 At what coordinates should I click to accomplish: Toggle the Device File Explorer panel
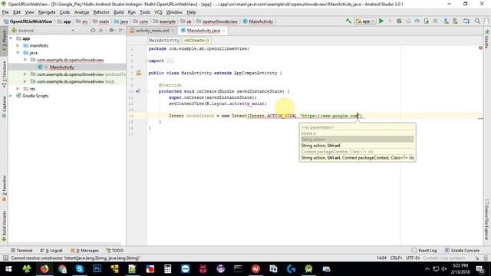coord(487,220)
